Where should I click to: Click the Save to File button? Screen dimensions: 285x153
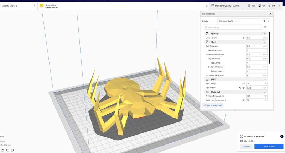tap(269, 146)
